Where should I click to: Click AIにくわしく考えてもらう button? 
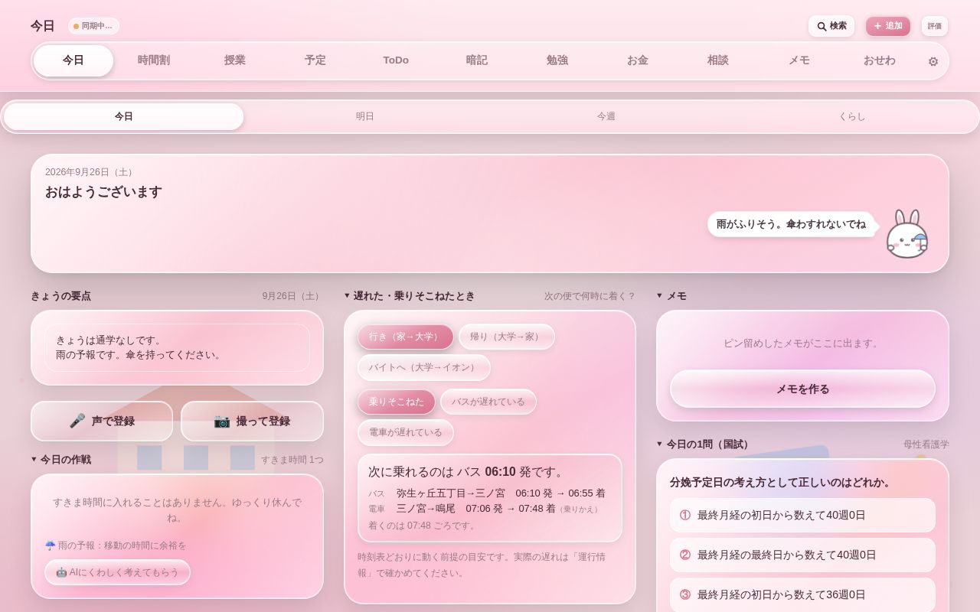pyautogui.click(x=117, y=572)
